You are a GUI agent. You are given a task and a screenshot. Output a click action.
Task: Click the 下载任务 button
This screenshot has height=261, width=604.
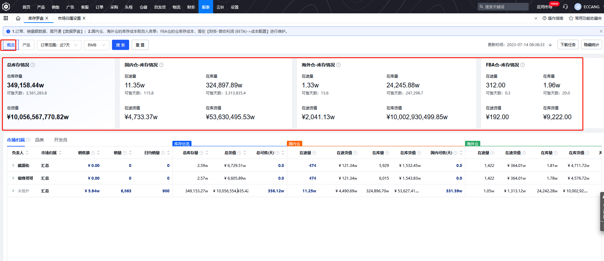coord(568,45)
